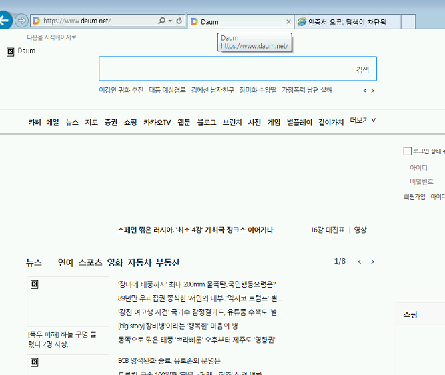Open 카페 service menu
The width and height of the screenshot is (445, 375).
(x=35, y=123)
